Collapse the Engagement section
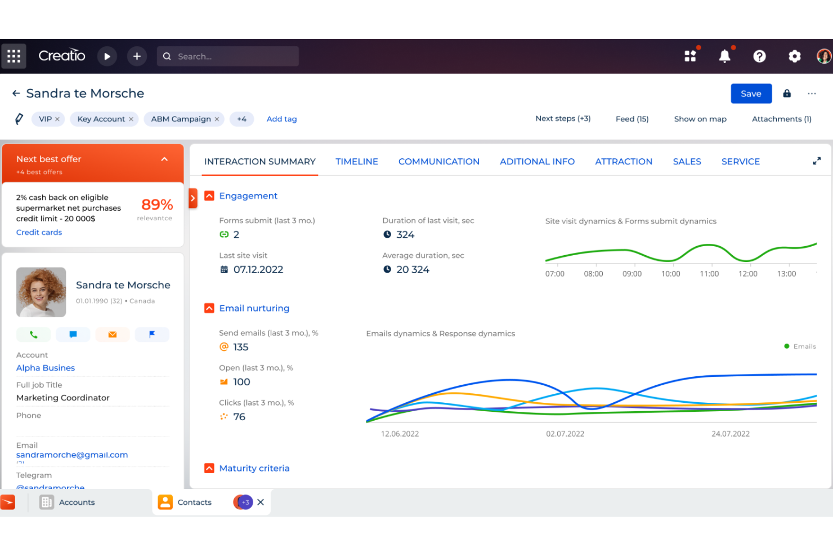This screenshot has width=833, height=556. tap(209, 195)
